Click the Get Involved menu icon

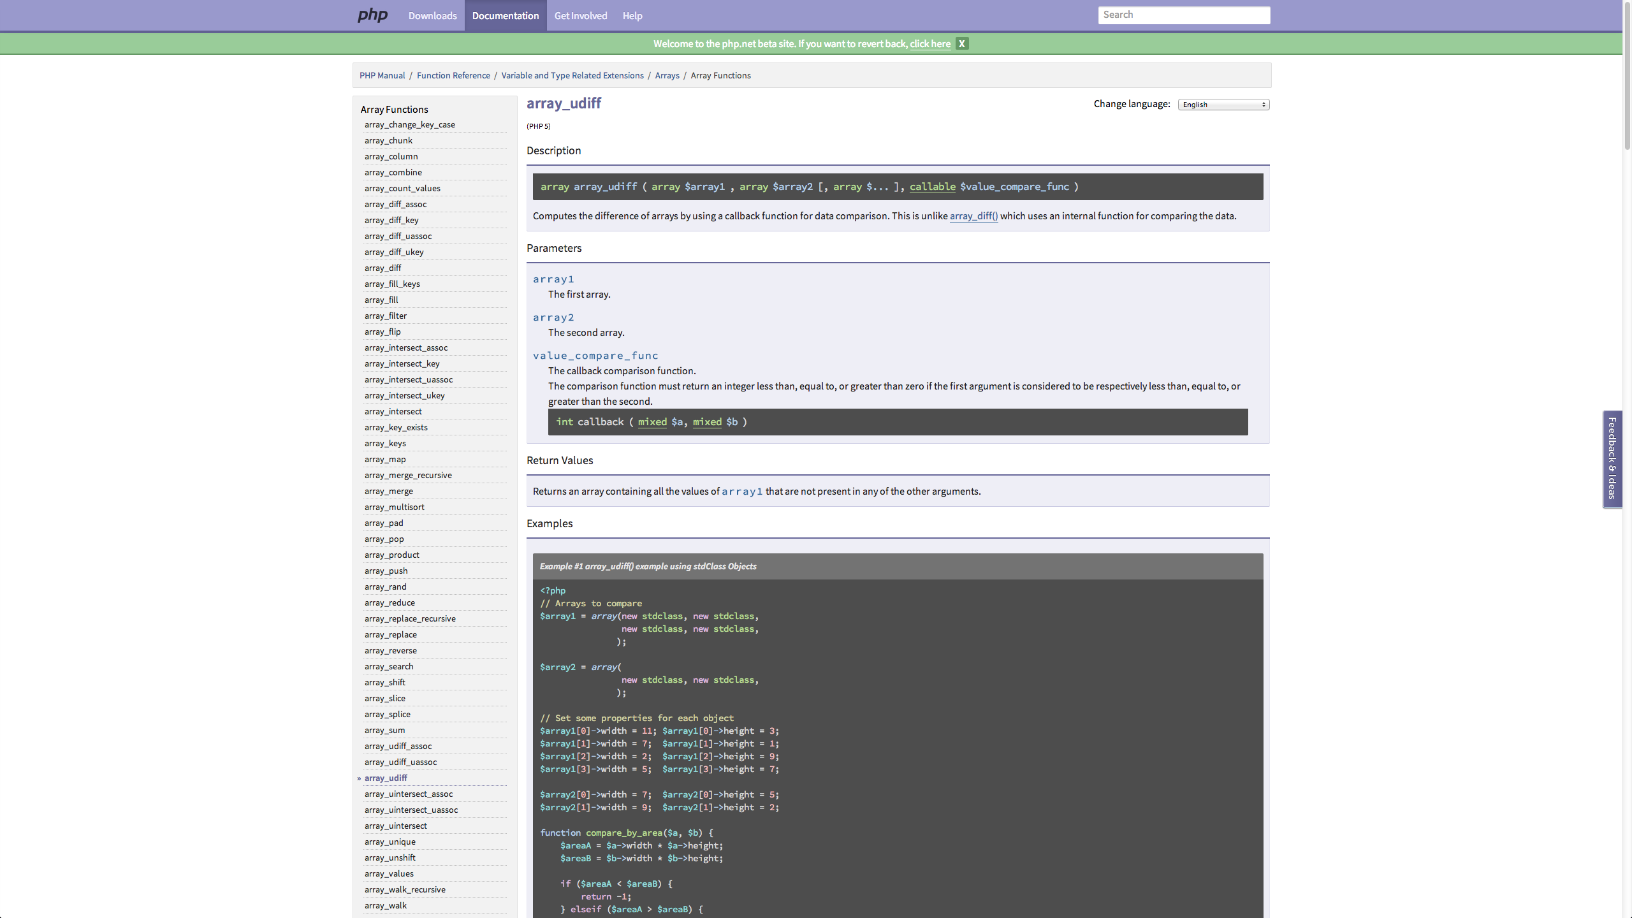(579, 16)
